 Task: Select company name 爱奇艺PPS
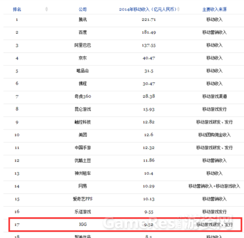83,199
